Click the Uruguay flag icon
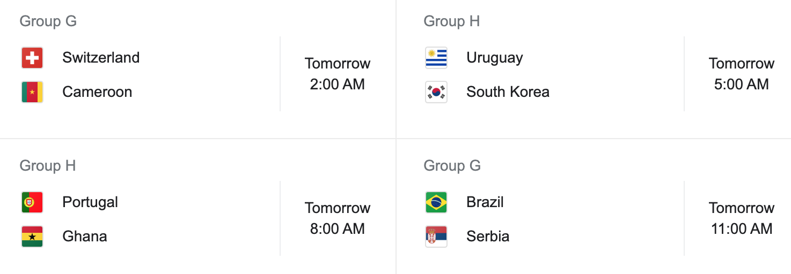Viewport: 791px width, 274px height. tap(436, 58)
